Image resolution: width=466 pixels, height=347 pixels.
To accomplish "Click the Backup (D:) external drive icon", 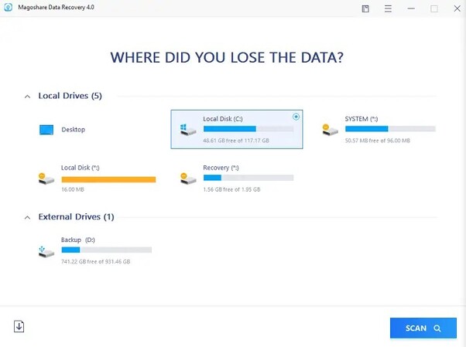I will (x=46, y=250).
